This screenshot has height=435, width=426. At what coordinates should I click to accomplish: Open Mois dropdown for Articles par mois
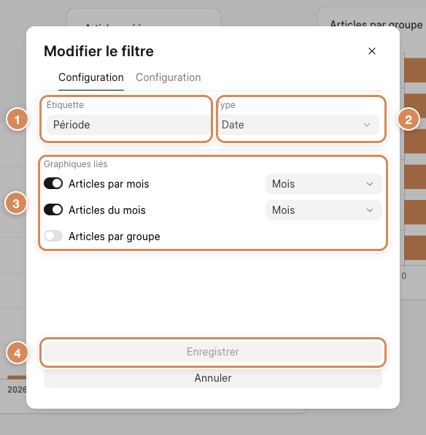(324, 184)
